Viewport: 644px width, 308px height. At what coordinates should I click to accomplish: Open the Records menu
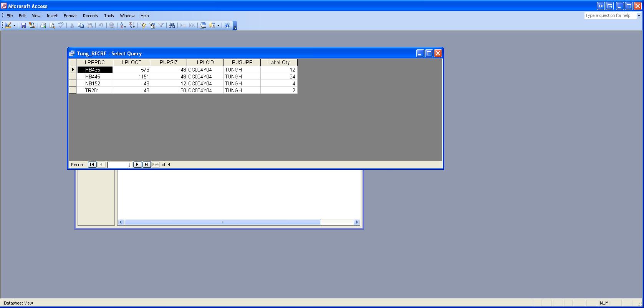pyautogui.click(x=90, y=16)
